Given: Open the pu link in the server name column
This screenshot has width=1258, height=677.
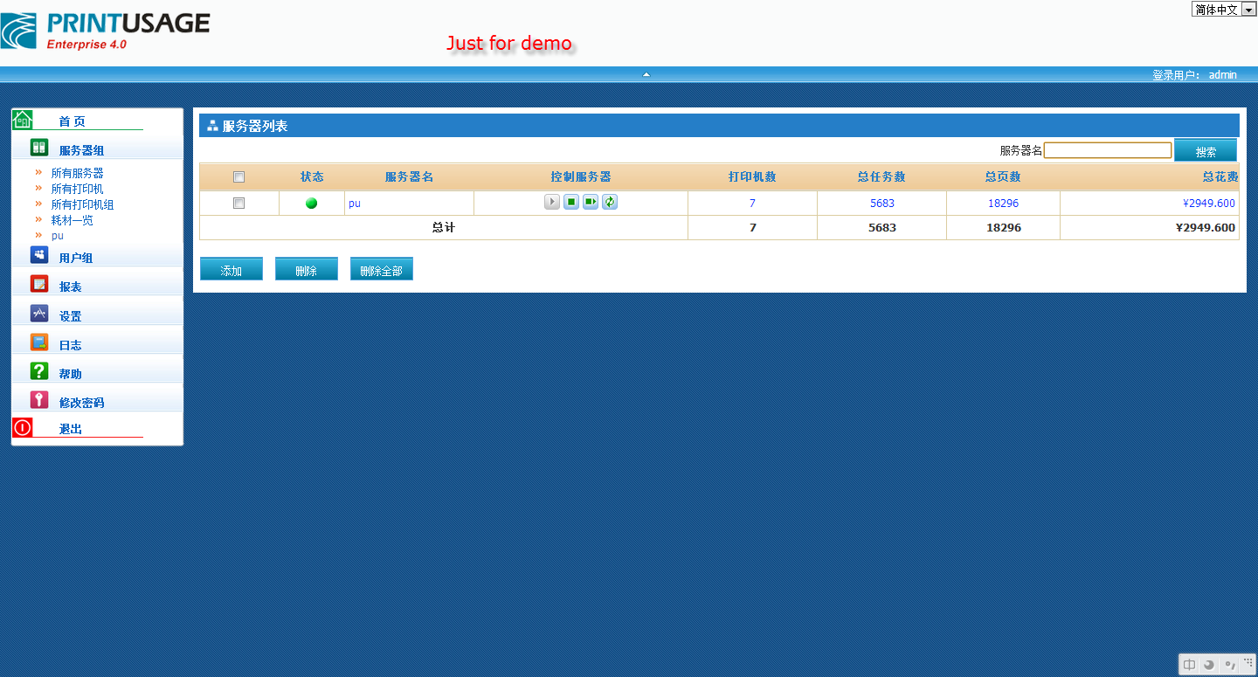Looking at the screenshot, I should coord(355,204).
